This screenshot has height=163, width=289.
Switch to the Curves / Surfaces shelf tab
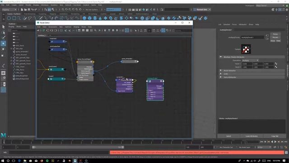pos(14,14)
